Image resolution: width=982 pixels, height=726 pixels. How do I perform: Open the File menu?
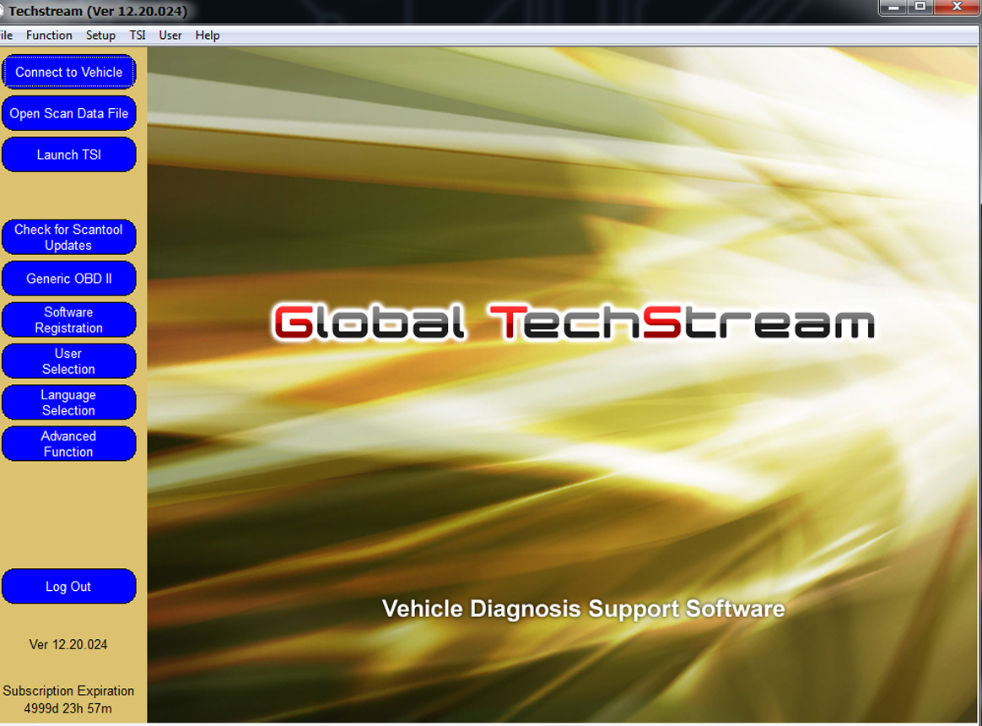pyautogui.click(x=6, y=35)
